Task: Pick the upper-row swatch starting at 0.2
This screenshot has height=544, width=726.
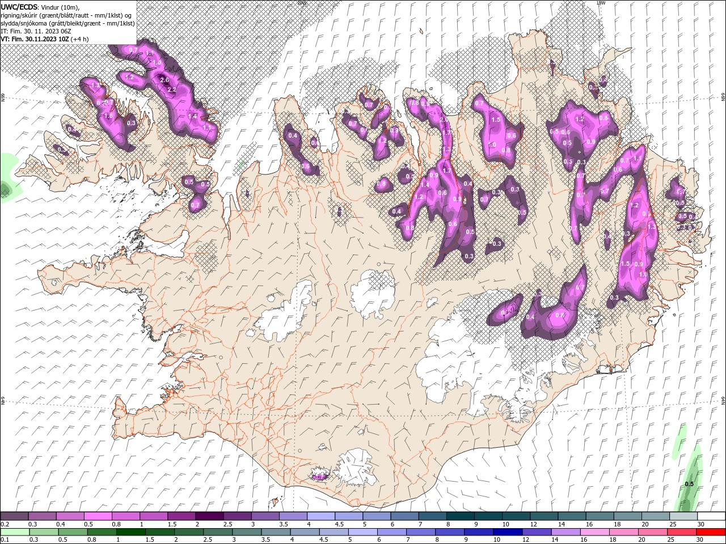Action: click(x=14, y=516)
